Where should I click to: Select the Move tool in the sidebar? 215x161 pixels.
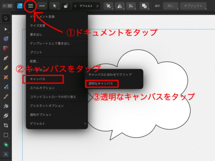[6, 18]
